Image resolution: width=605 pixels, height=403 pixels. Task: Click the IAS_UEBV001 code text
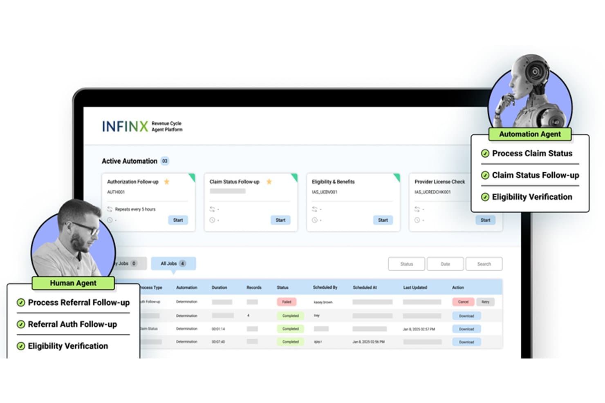pyautogui.click(x=325, y=192)
